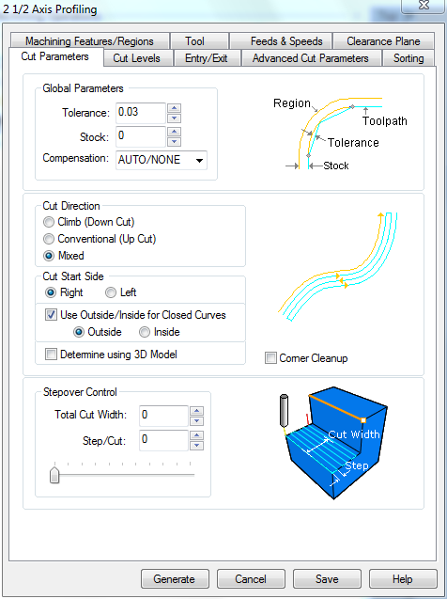Open Help for this dialog
The width and height of the screenshot is (447, 599).
(x=403, y=579)
